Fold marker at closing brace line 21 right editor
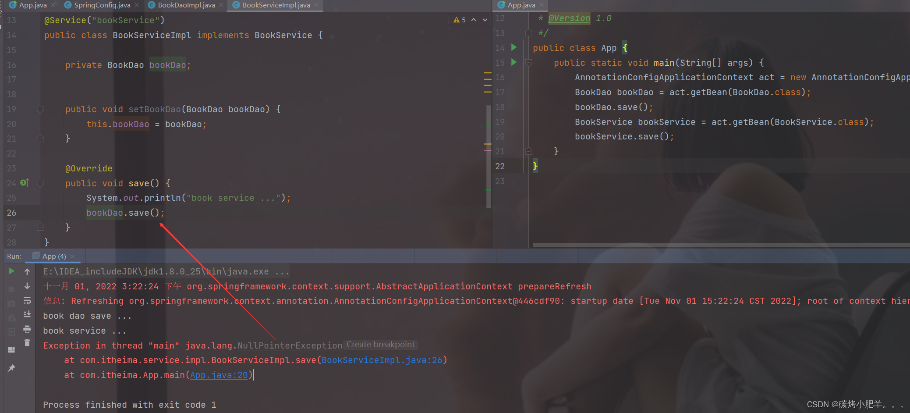The height and width of the screenshot is (413, 910). tap(529, 151)
